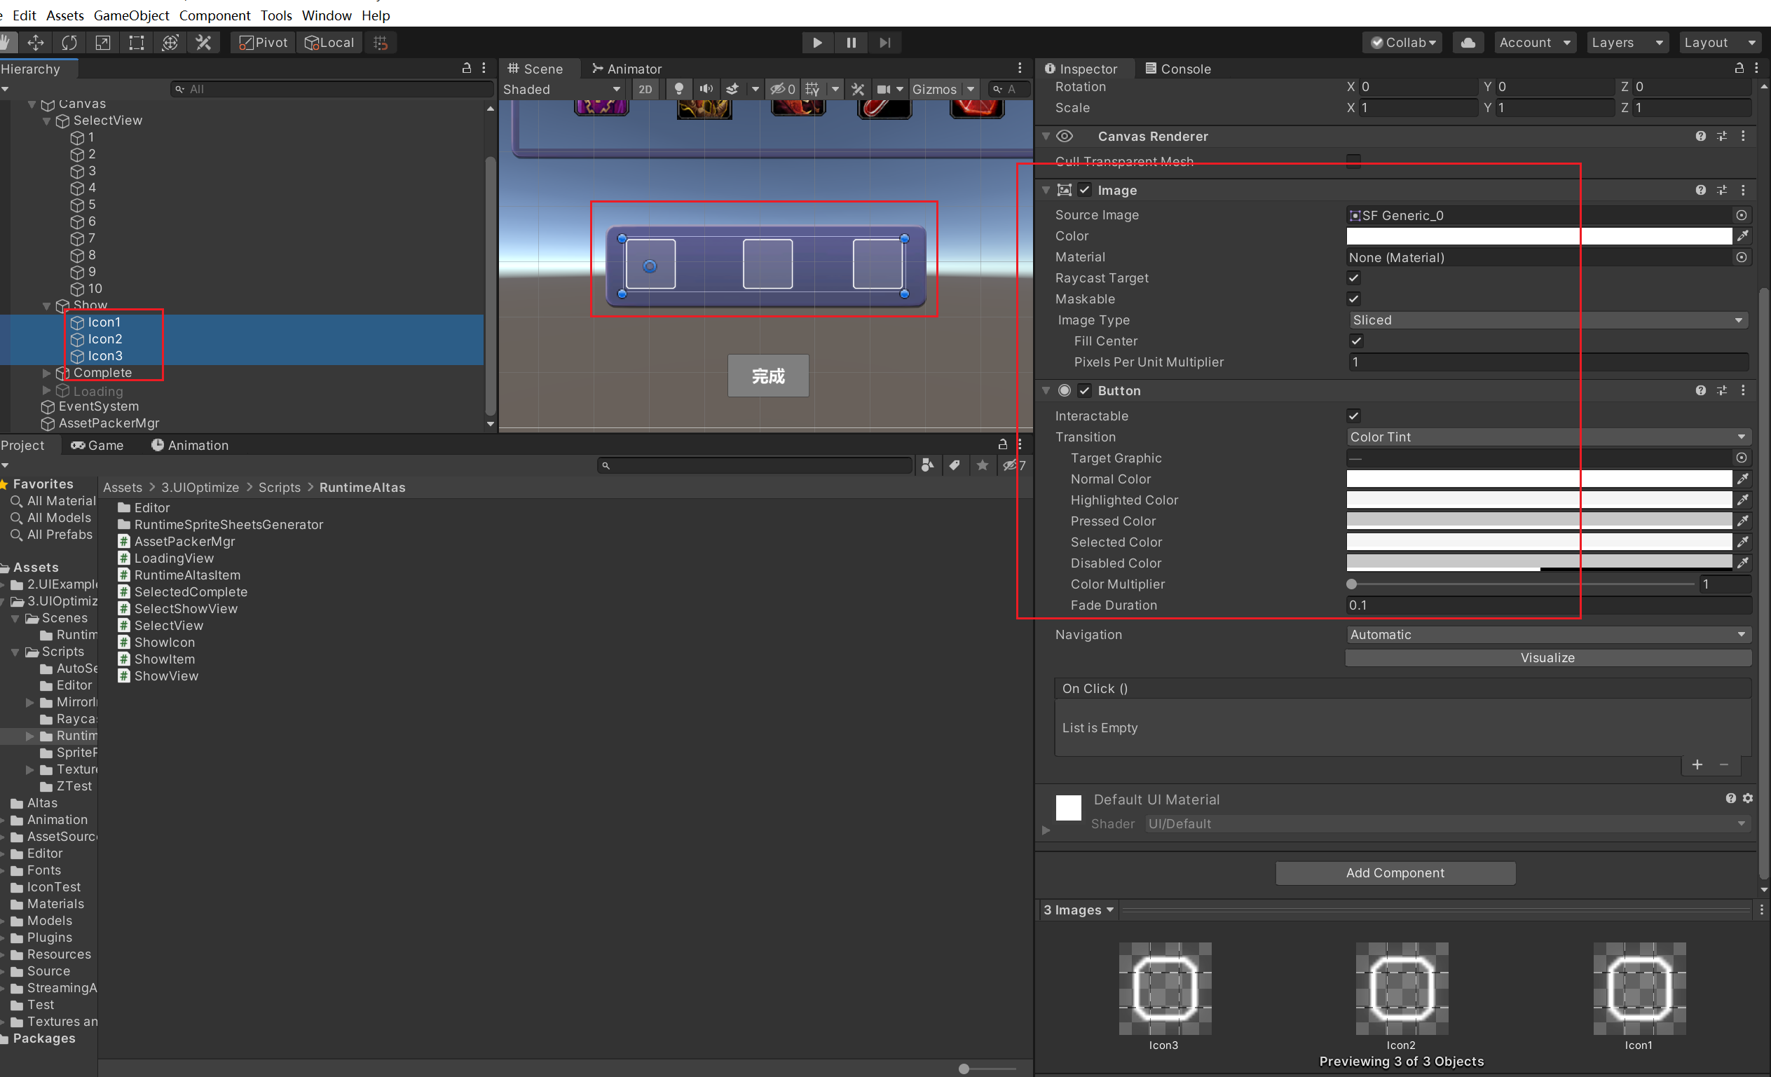Lock the Inspector panel
This screenshot has width=1771, height=1077.
tap(1739, 68)
